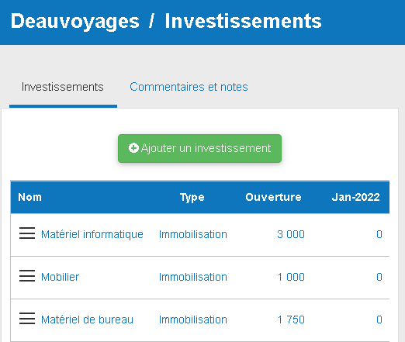405x342 pixels.
Task: Click the Type column header
Action: 192,198
